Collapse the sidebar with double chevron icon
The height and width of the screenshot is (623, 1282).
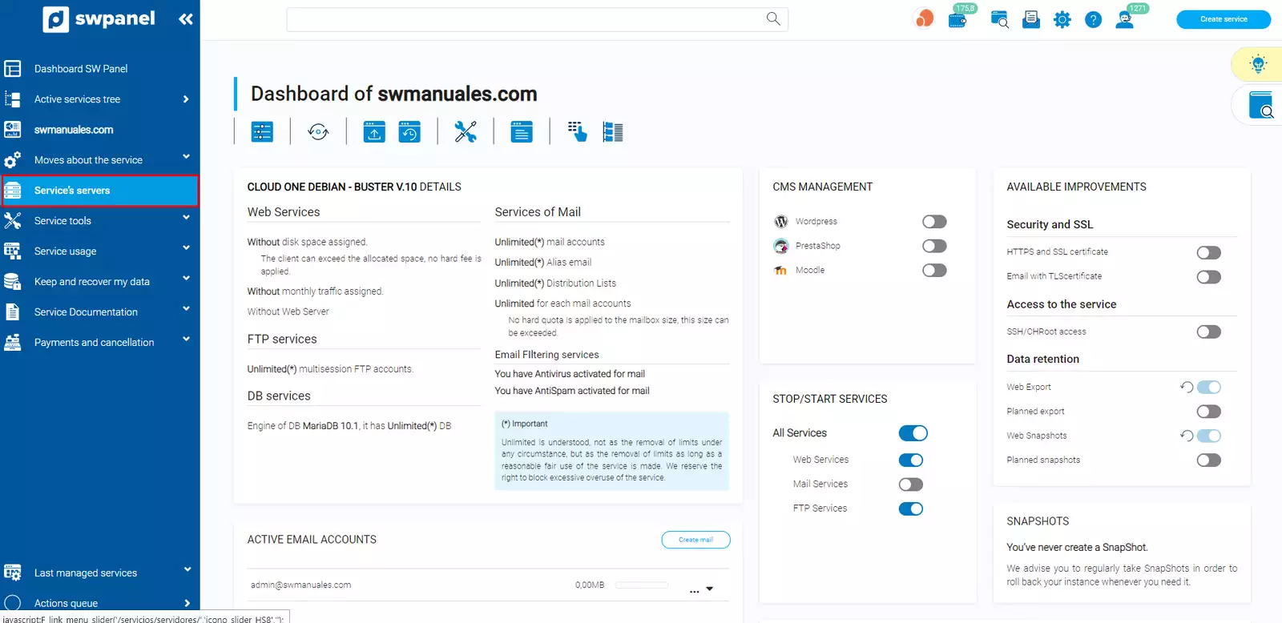[186, 19]
